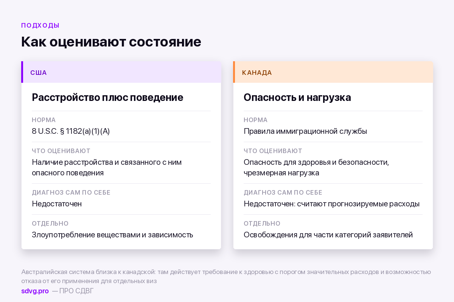This screenshot has height=302, width=454.
Task: Click the footnote starting 'Австралийская система близка'
Action: coord(226,277)
